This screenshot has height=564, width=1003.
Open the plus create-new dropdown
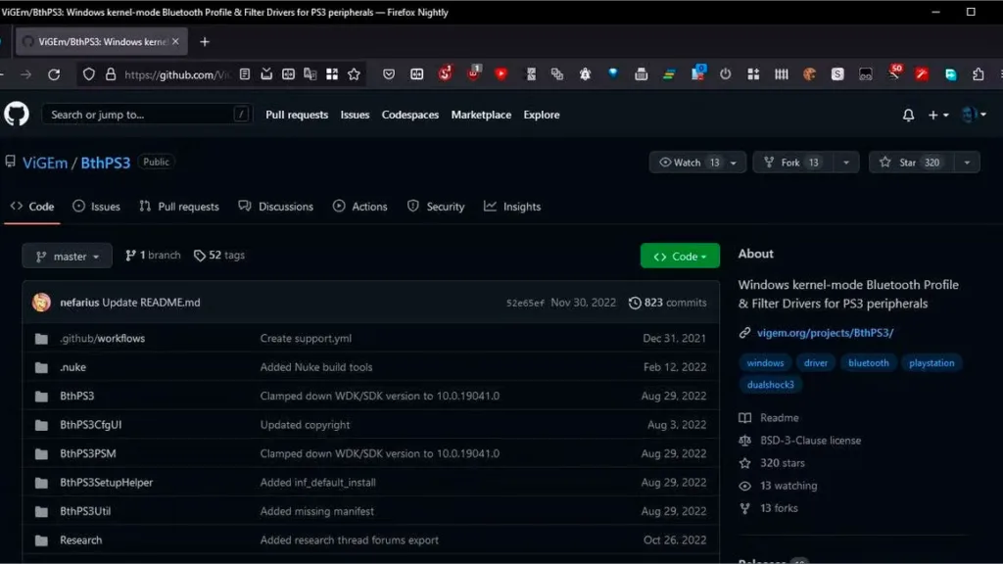point(938,116)
